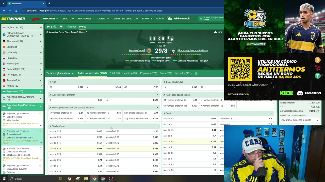325x182 pixels.
Task: Open Windows Start menu
Action: (x=4, y=179)
